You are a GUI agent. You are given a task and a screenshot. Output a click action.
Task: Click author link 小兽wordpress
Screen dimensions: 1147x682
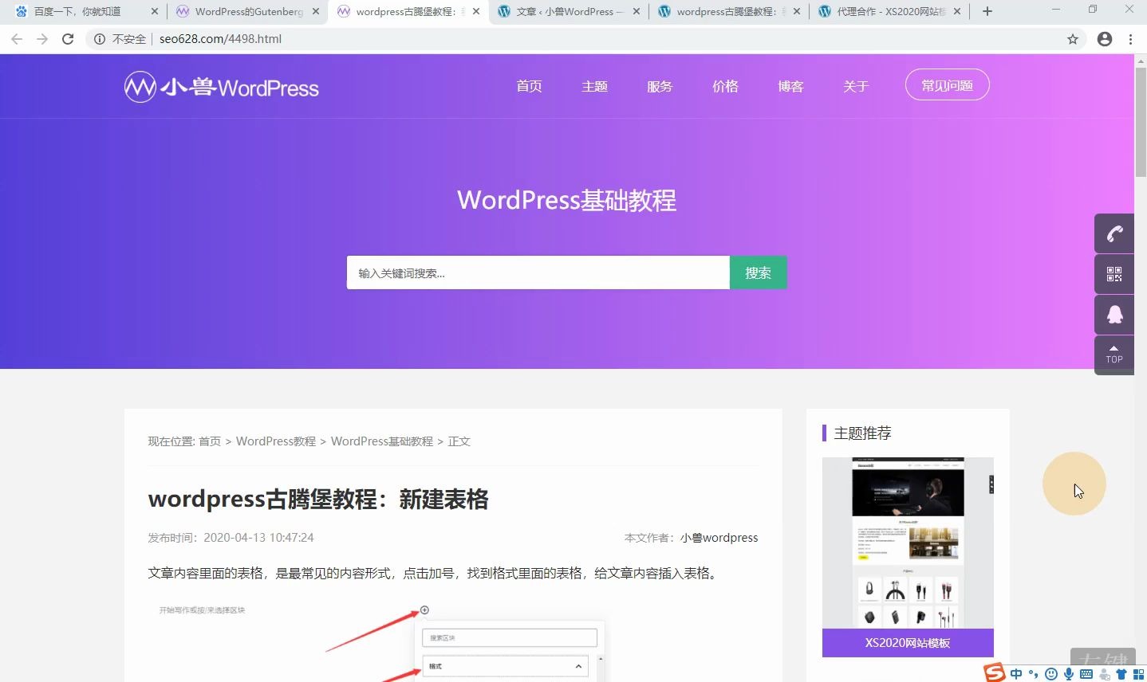719,538
